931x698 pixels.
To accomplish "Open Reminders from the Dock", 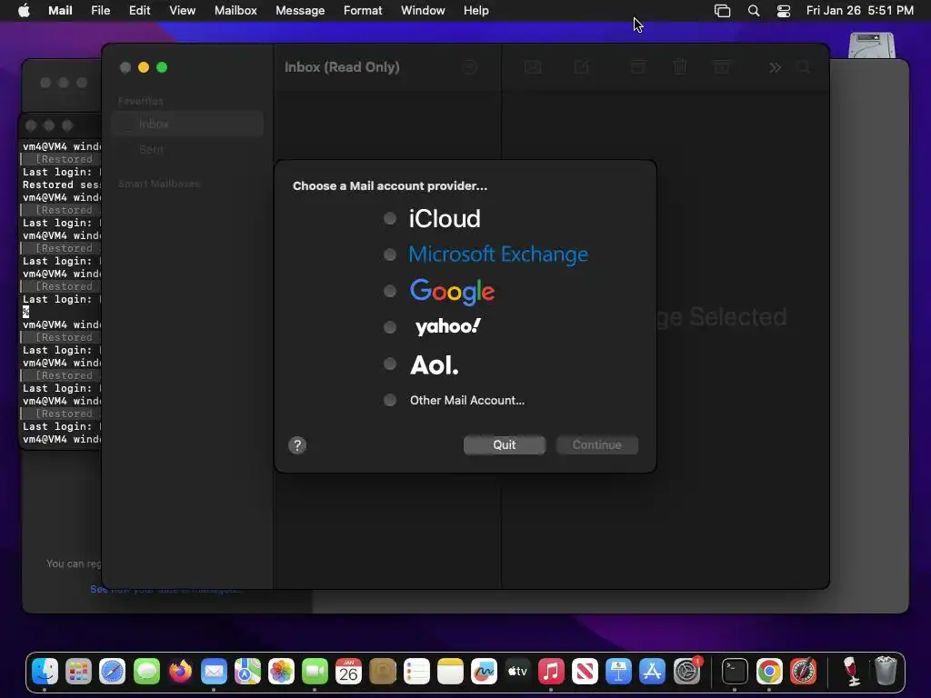I will click(416, 672).
